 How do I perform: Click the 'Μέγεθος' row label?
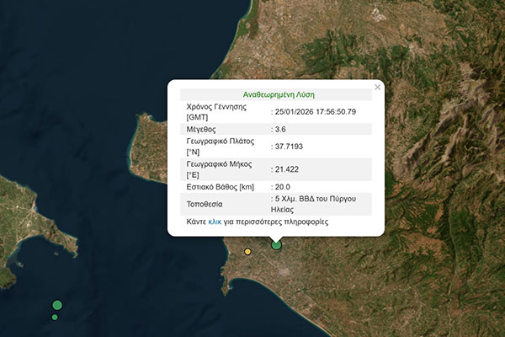coord(202,130)
